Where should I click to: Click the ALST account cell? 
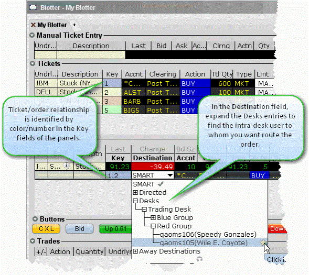(134, 92)
